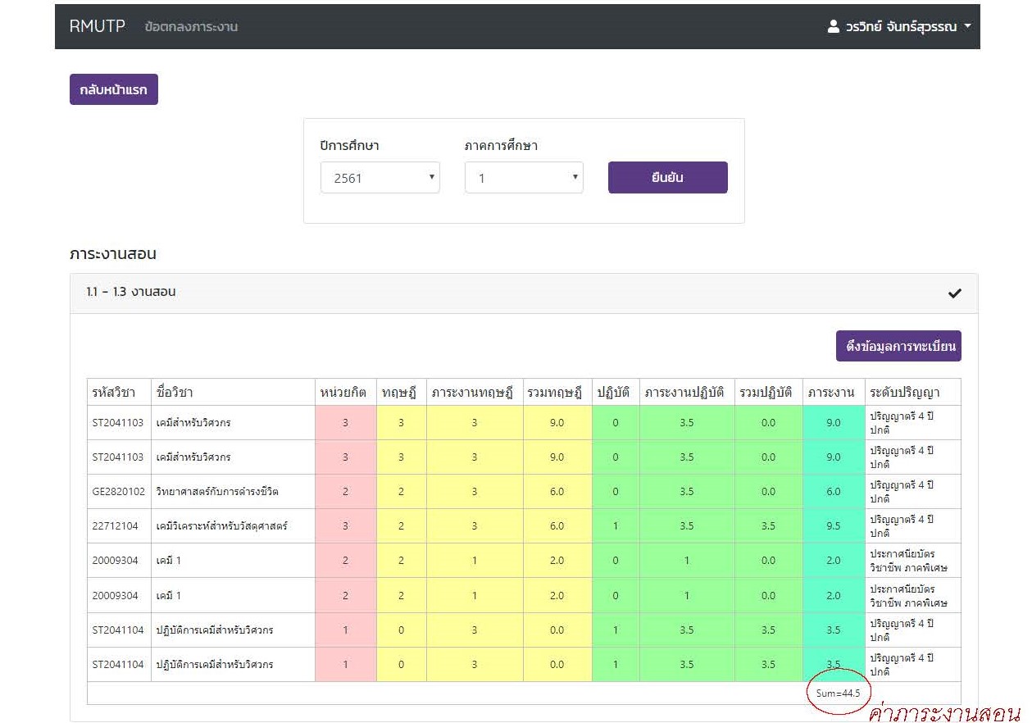This screenshot has width=1032, height=723.
Task: Click the ชื่อวิชา column header
Action: pos(174,392)
